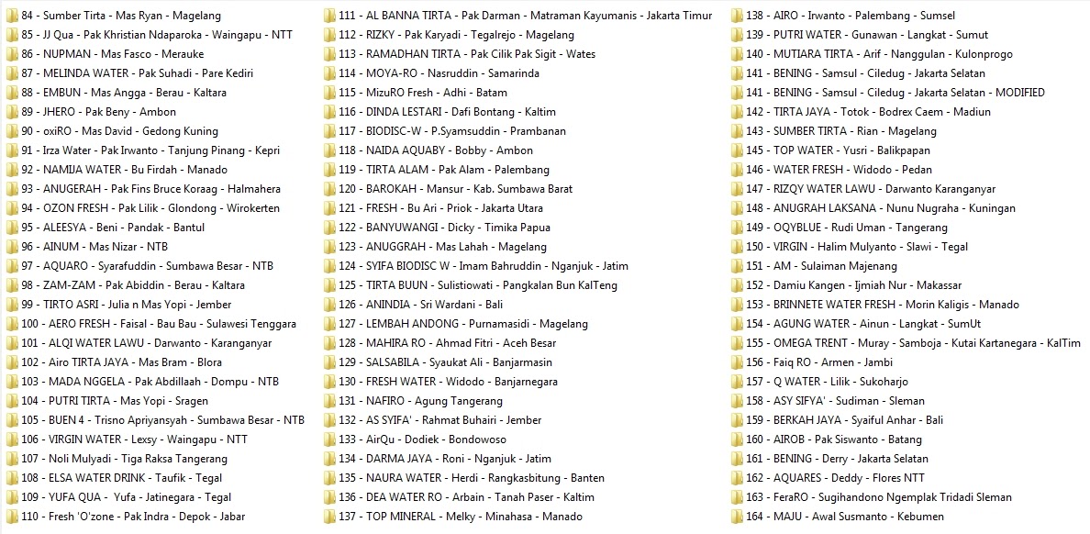Select folder 153 - BRINNETE WATER FRESH

pyautogui.click(x=876, y=305)
